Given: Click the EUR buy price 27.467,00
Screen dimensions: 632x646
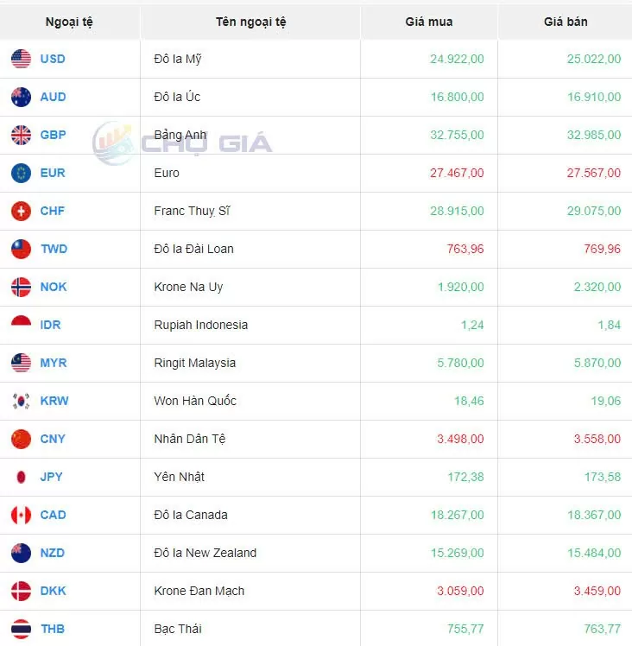Looking at the screenshot, I should click(457, 173).
